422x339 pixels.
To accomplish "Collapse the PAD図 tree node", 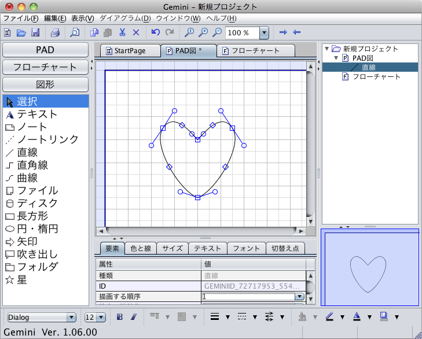I will 336,58.
